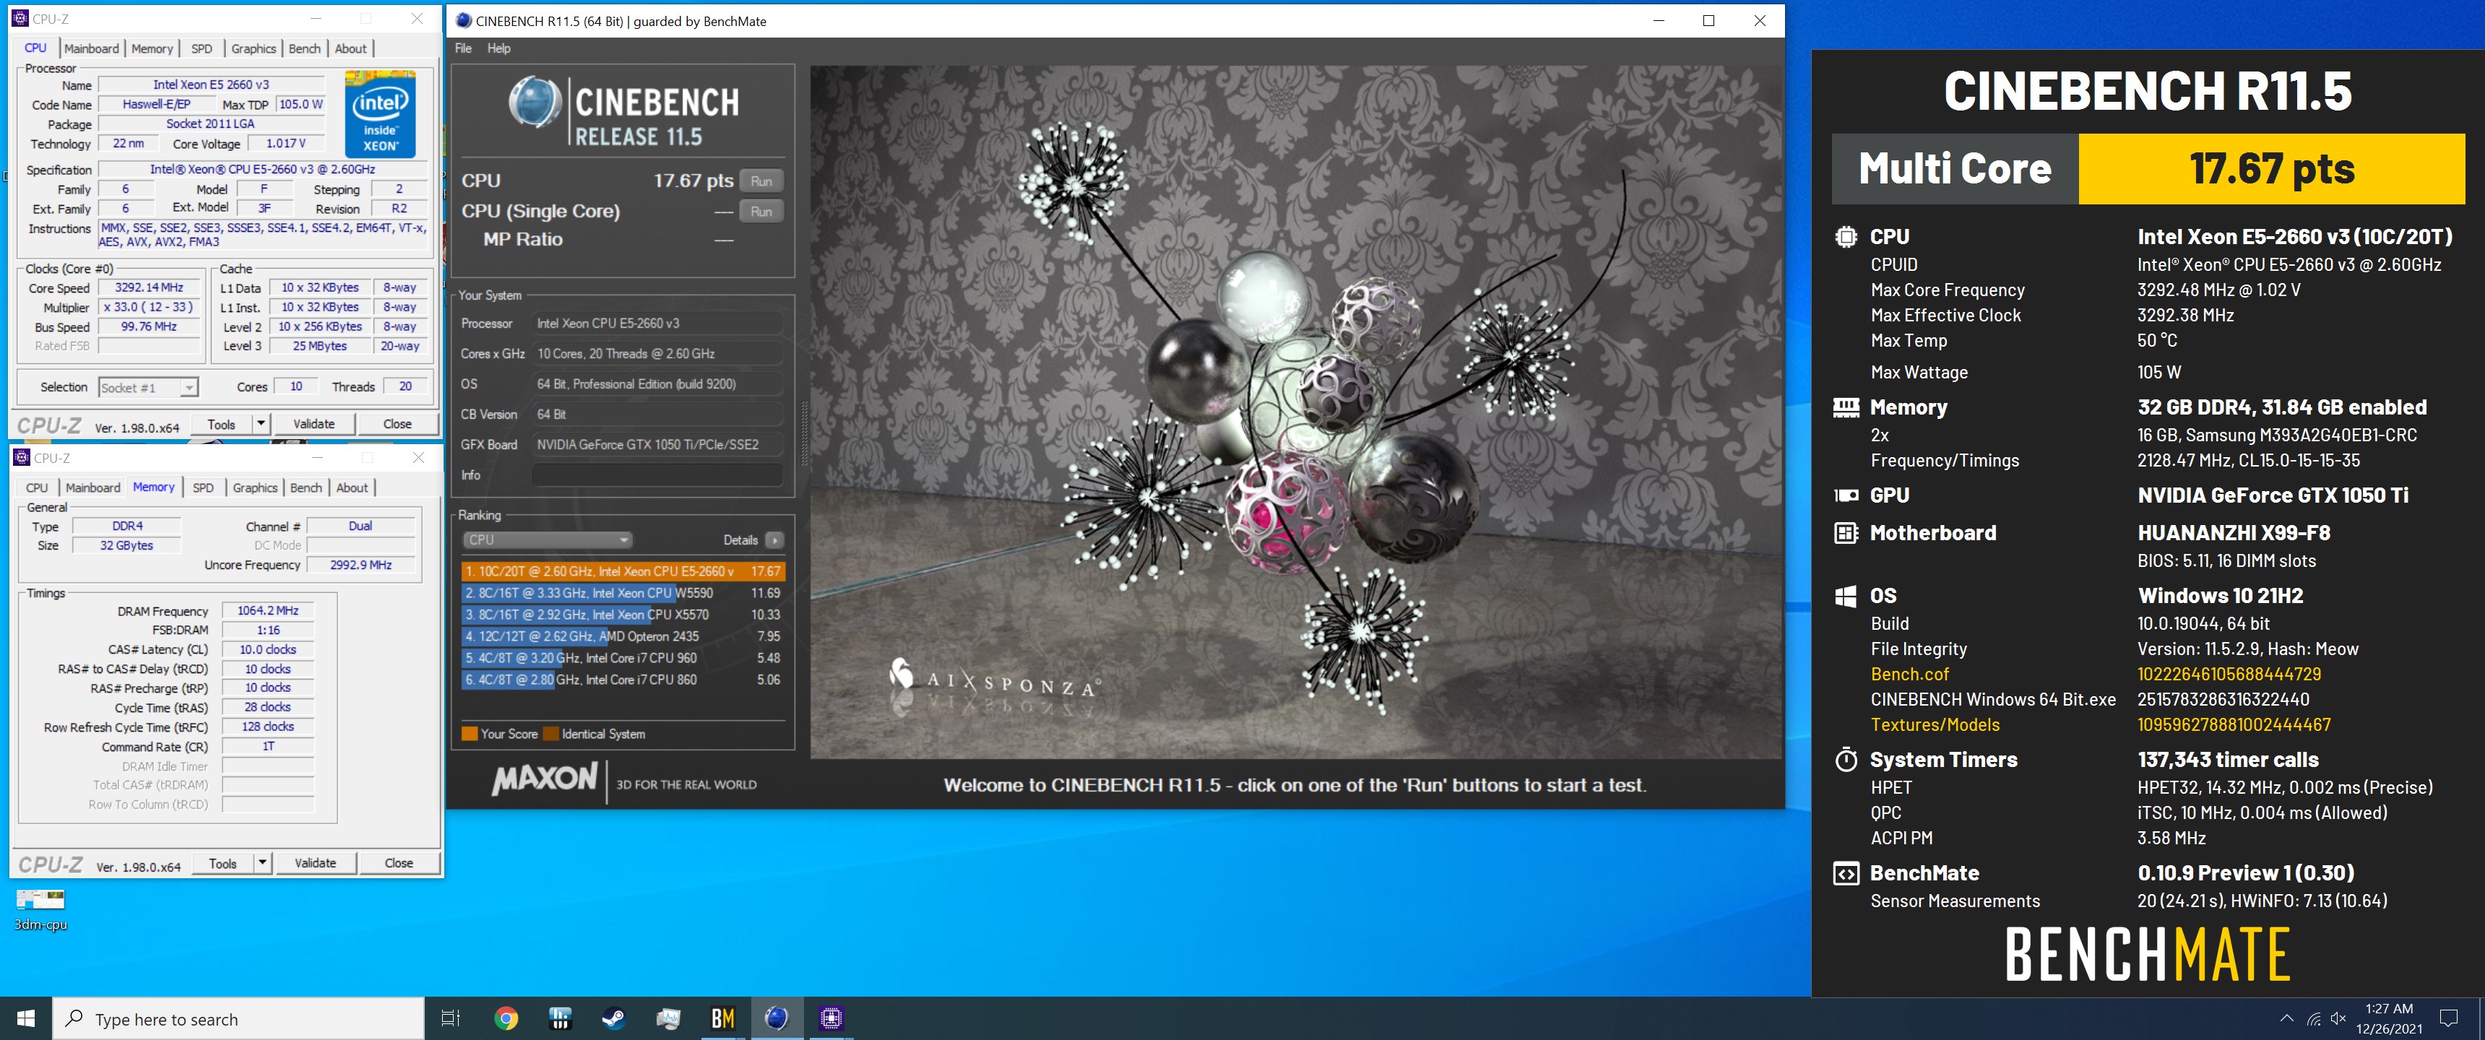Switch to Memory tab in top CPU-Z
Screen dimensions: 2485x1040
click(x=152, y=49)
